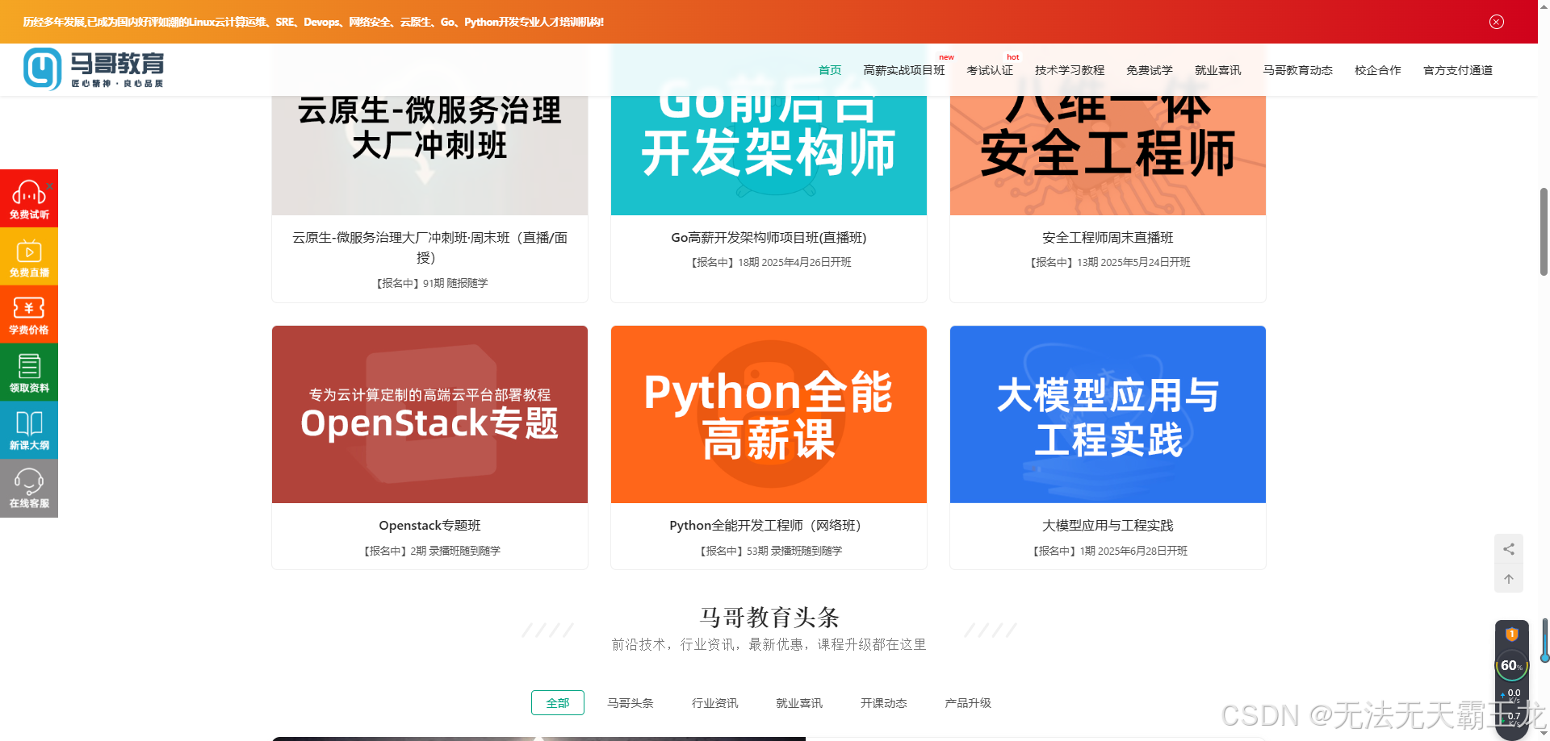Open the Go前后台开发架构师 course banner image
Viewport: 1550px width, 741px height.
(769, 155)
